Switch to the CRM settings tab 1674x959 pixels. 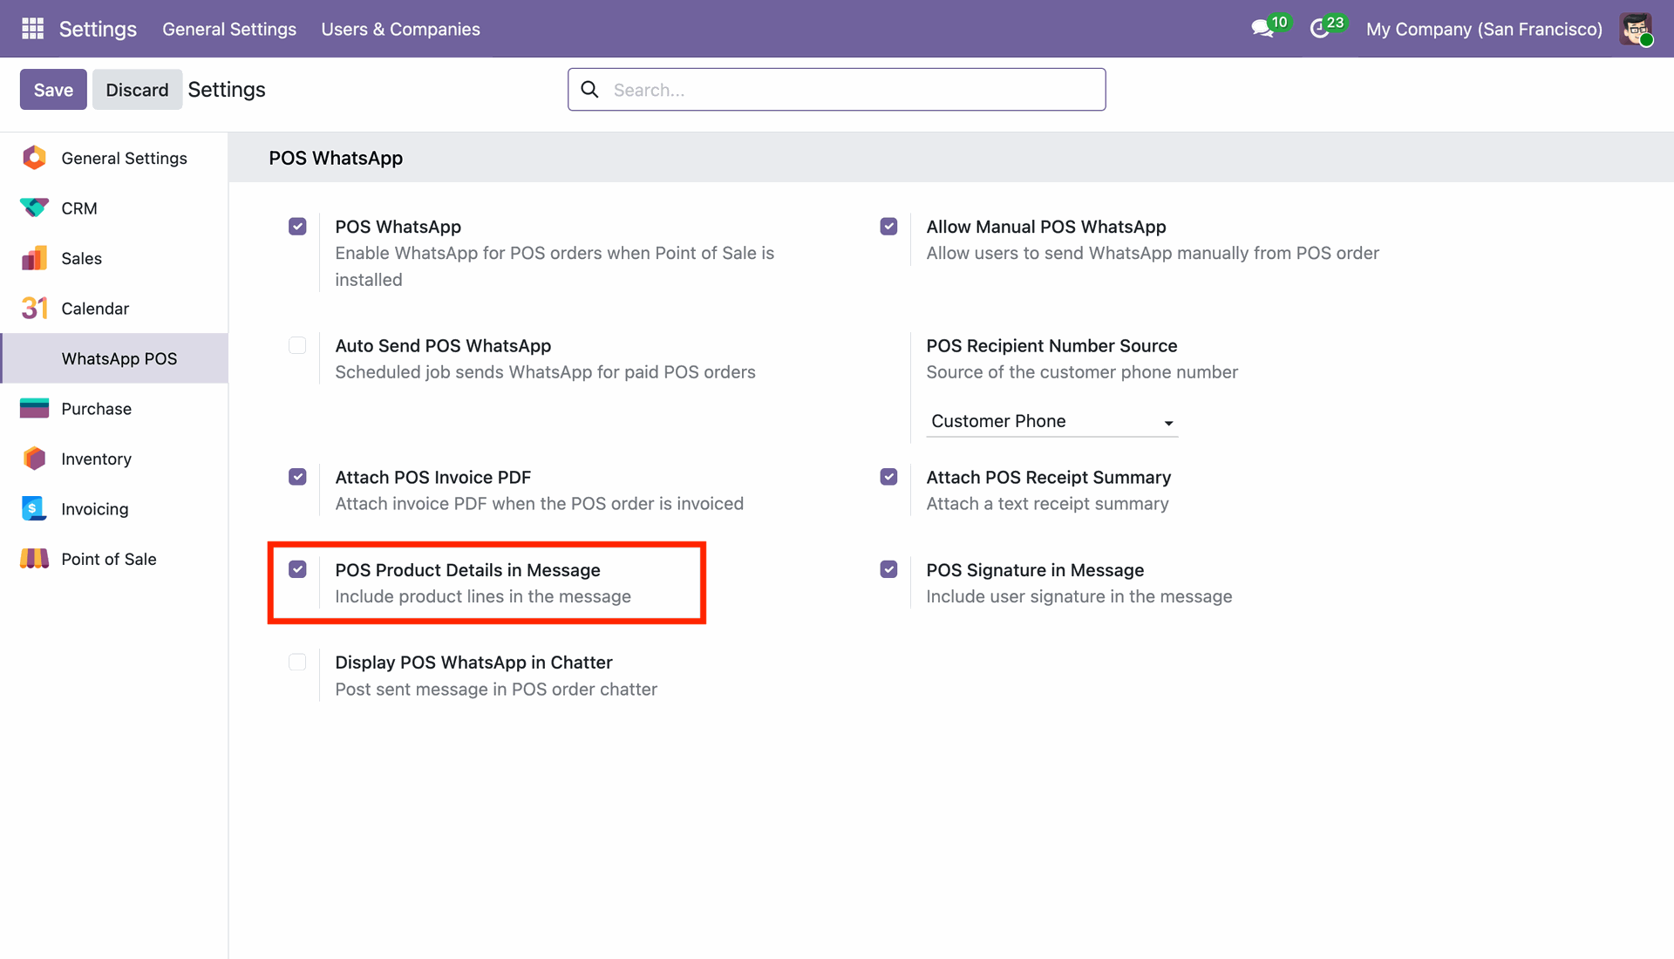pyautogui.click(x=114, y=208)
